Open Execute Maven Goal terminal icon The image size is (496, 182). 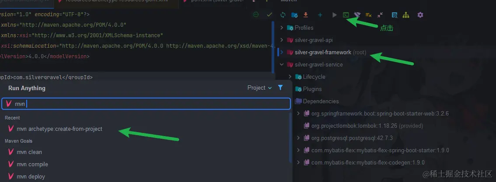(x=346, y=15)
